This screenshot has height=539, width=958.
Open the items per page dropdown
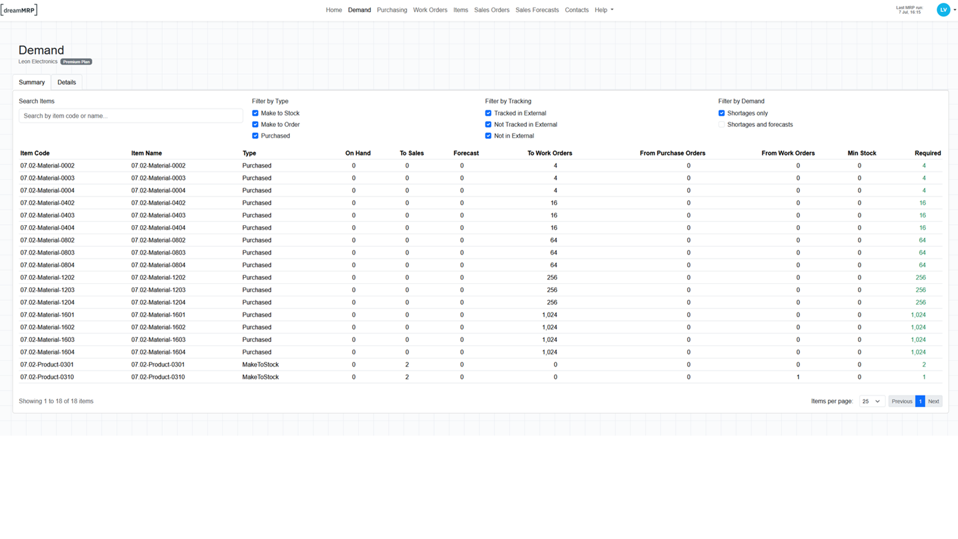871,401
